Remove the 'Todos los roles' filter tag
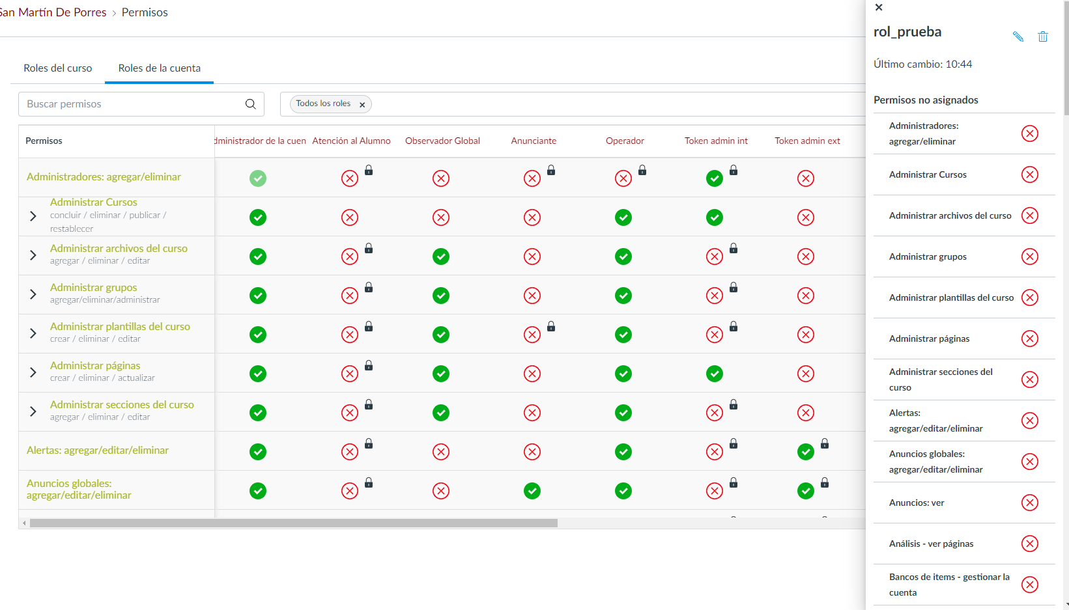The height and width of the screenshot is (610, 1069). [362, 105]
